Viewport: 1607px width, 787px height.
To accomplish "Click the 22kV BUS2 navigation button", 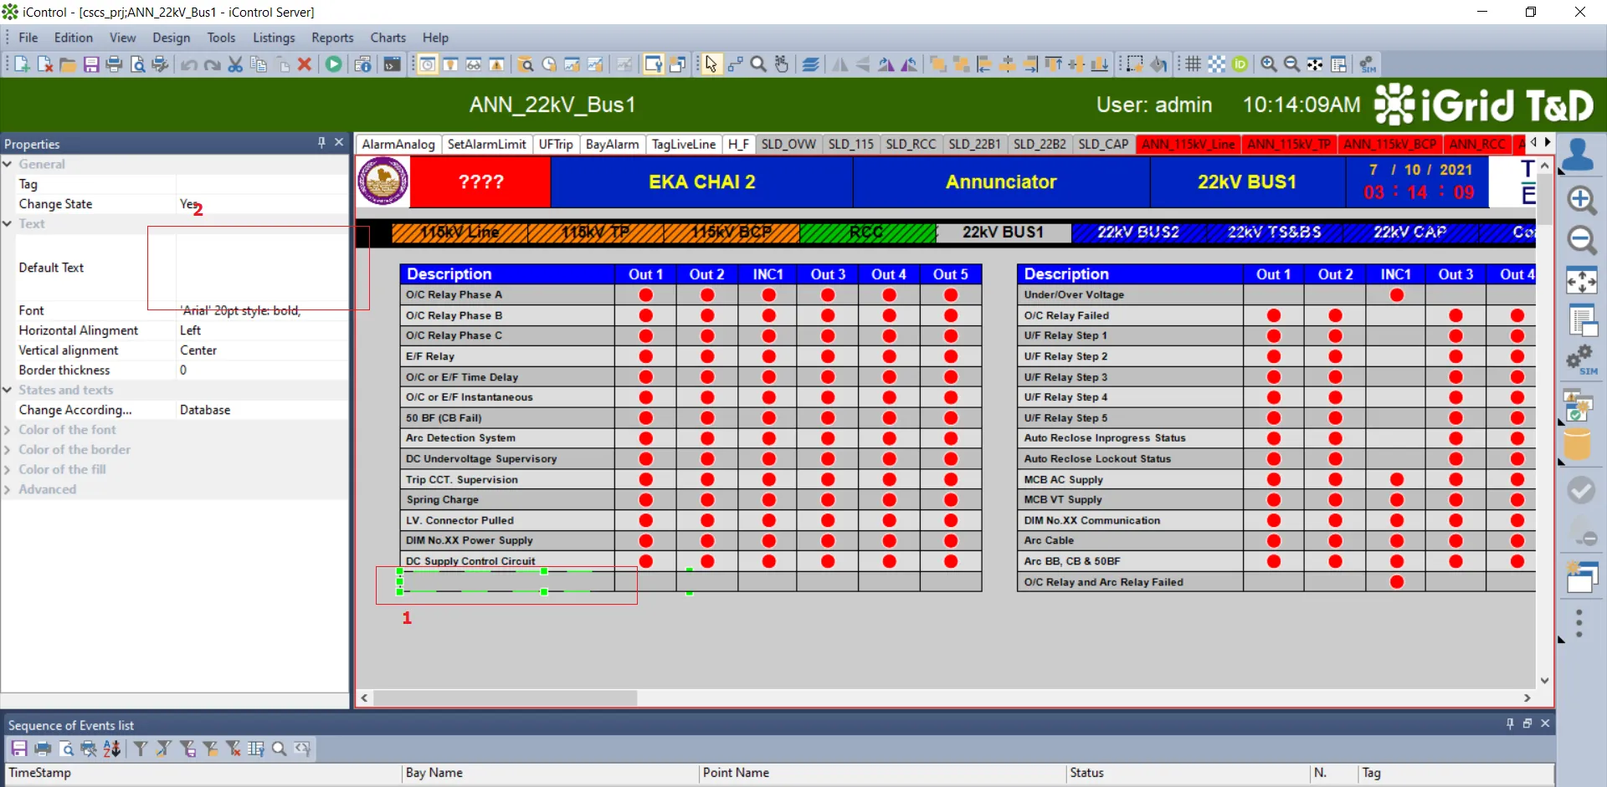I will coord(1138,233).
